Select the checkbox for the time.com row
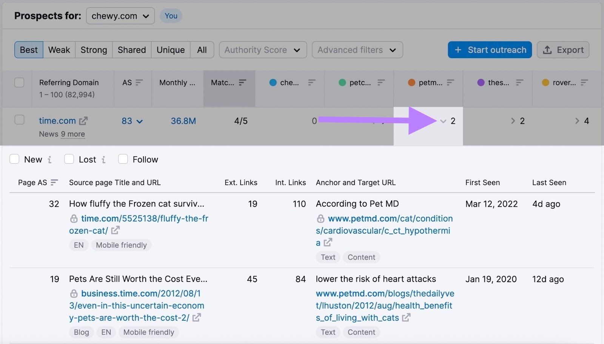Image resolution: width=604 pixels, height=344 pixels. tap(19, 120)
